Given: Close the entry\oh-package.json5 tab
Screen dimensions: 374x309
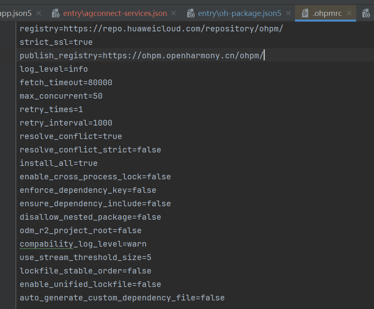Looking at the screenshot, I should click(x=288, y=13).
